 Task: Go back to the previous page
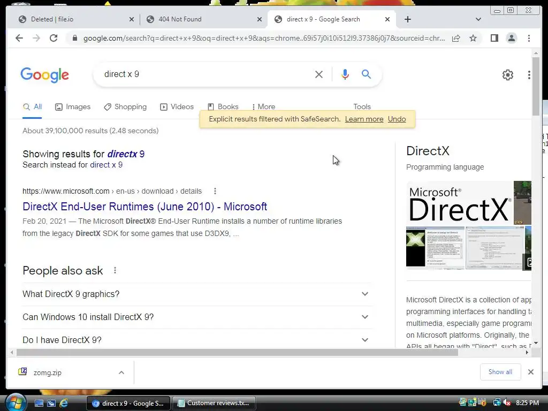click(19, 38)
